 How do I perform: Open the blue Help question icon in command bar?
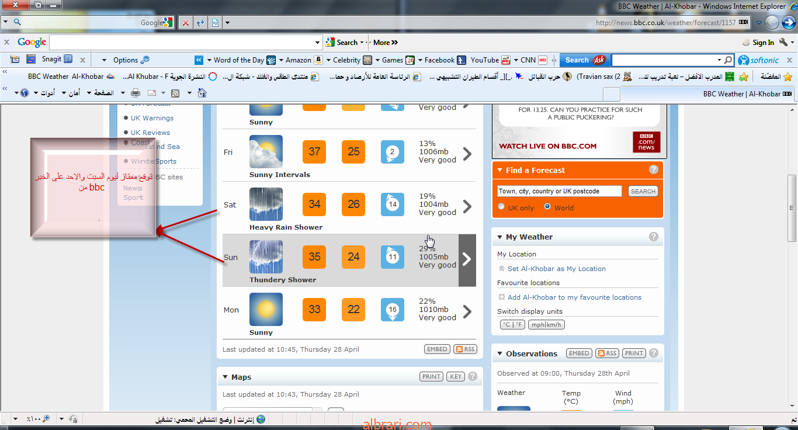(24, 93)
